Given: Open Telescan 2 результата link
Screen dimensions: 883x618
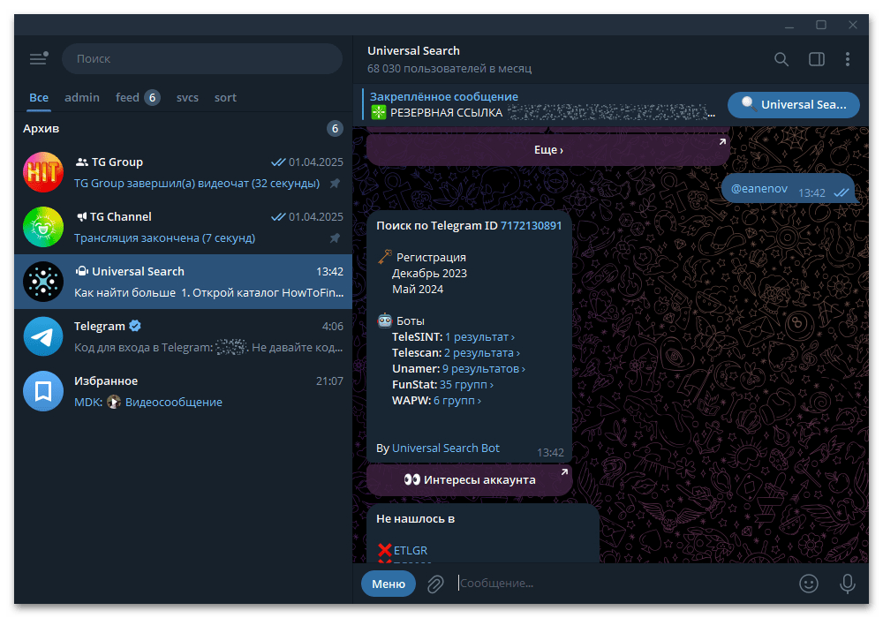Looking at the screenshot, I should coord(481,353).
